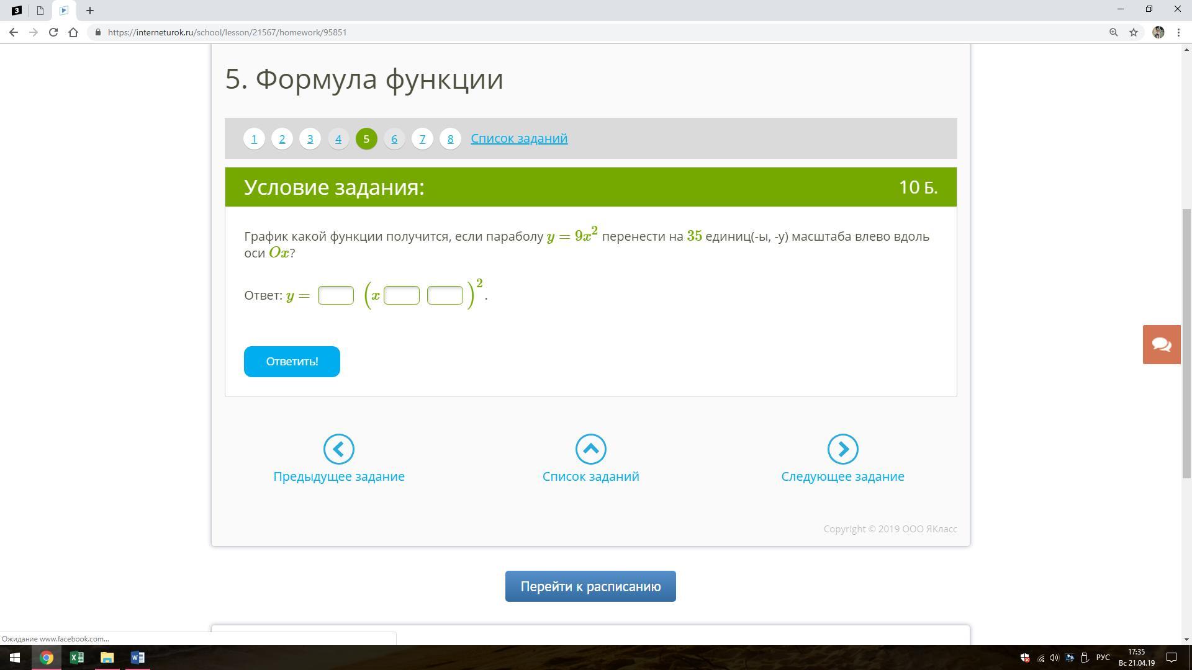
Task: Switch to task number 3
Action: tap(310, 138)
